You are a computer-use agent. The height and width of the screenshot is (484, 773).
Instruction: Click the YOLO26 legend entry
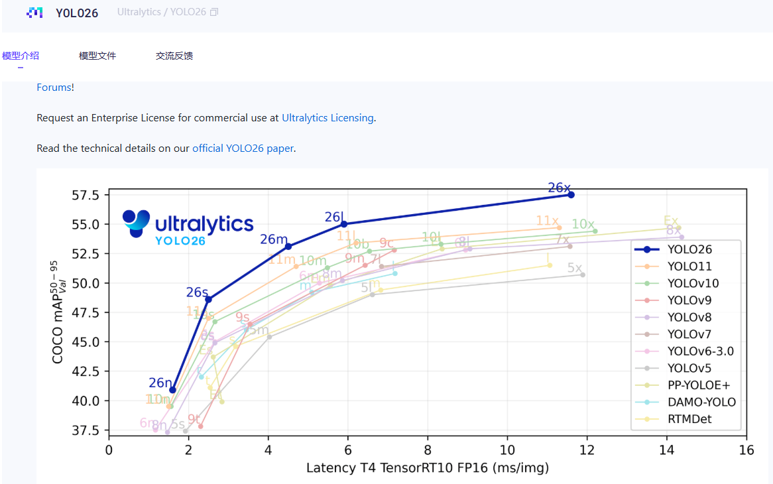[674, 249]
